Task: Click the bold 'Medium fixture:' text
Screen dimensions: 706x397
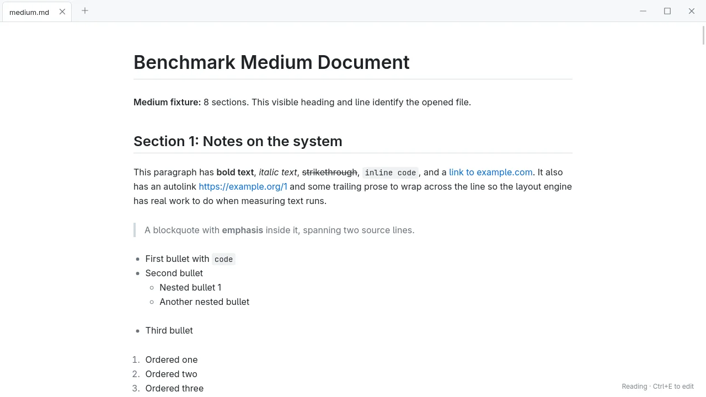Action: (167, 102)
